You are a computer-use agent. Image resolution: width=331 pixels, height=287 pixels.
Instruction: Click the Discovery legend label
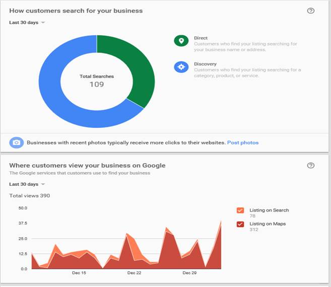205,64
